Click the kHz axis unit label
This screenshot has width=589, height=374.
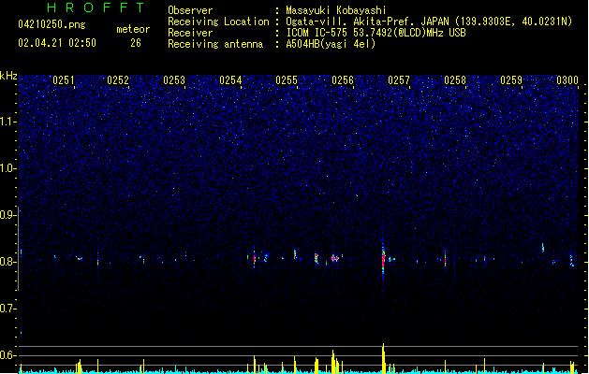click(x=8, y=76)
